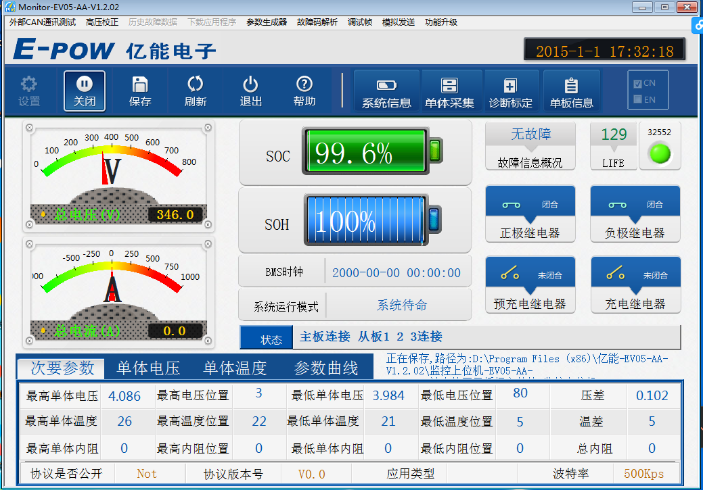703x490 pixels.
Task: Click the 保存 save icon
Action: point(140,90)
